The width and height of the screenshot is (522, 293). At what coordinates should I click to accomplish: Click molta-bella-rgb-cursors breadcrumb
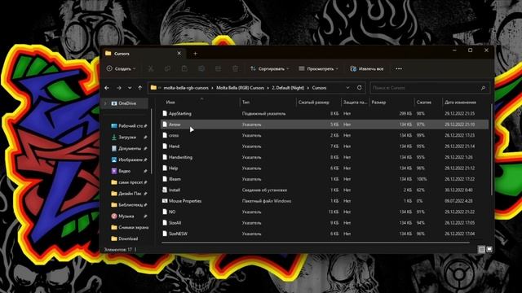point(186,88)
